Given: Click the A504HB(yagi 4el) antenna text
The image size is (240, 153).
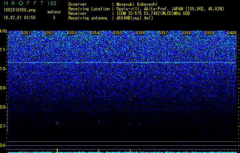Looking at the screenshot, I should coord(135,18).
